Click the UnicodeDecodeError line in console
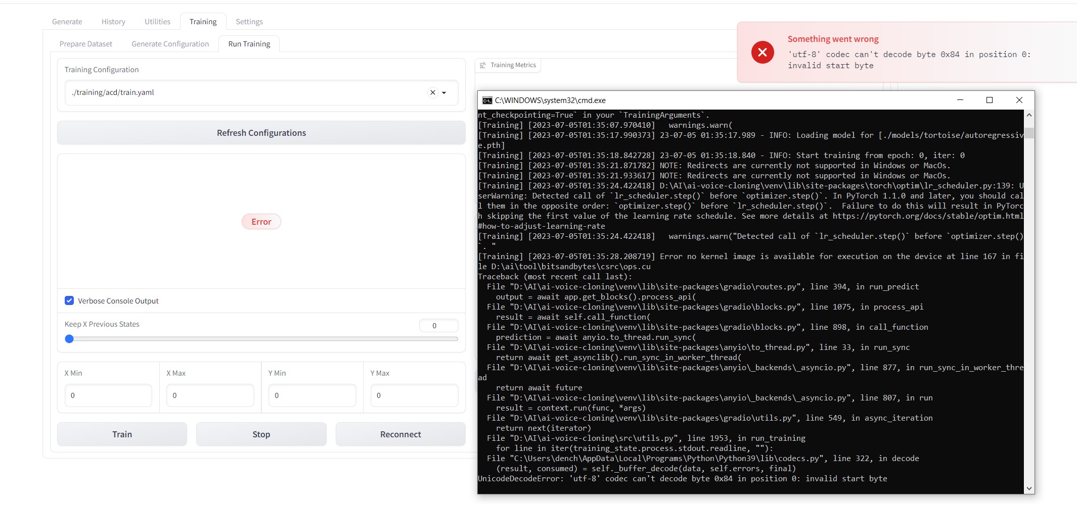The width and height of the screenshot is (1077, 508). click(683, 479)
